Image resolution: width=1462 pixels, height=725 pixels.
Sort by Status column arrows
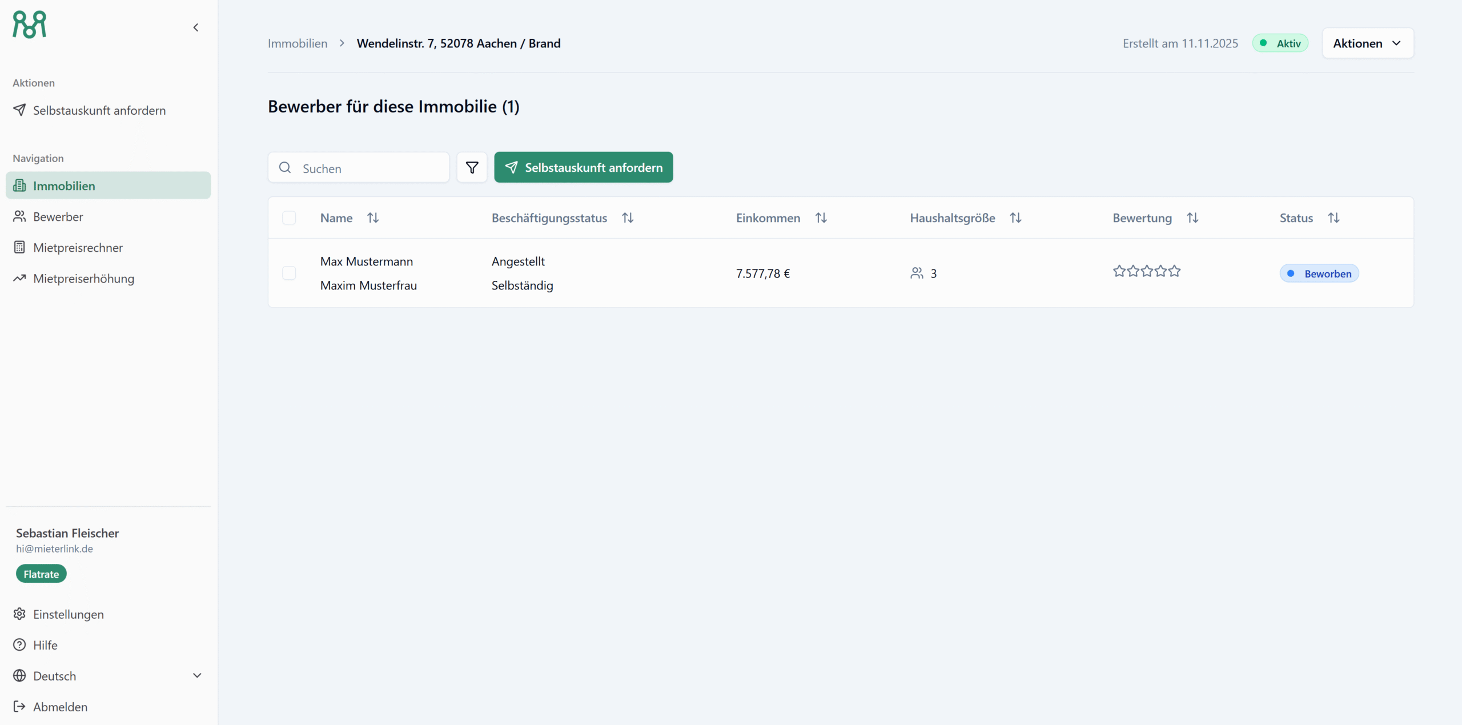[x=1334, y=218]
